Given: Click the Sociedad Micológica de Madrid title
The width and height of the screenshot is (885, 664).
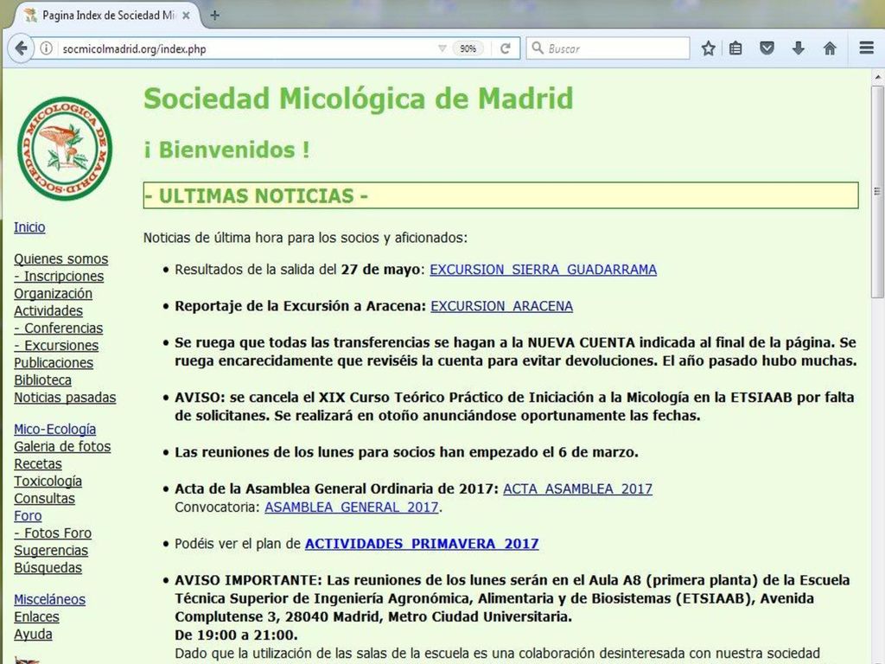Looking at the screenshot, I should click(x=359, y=99).
